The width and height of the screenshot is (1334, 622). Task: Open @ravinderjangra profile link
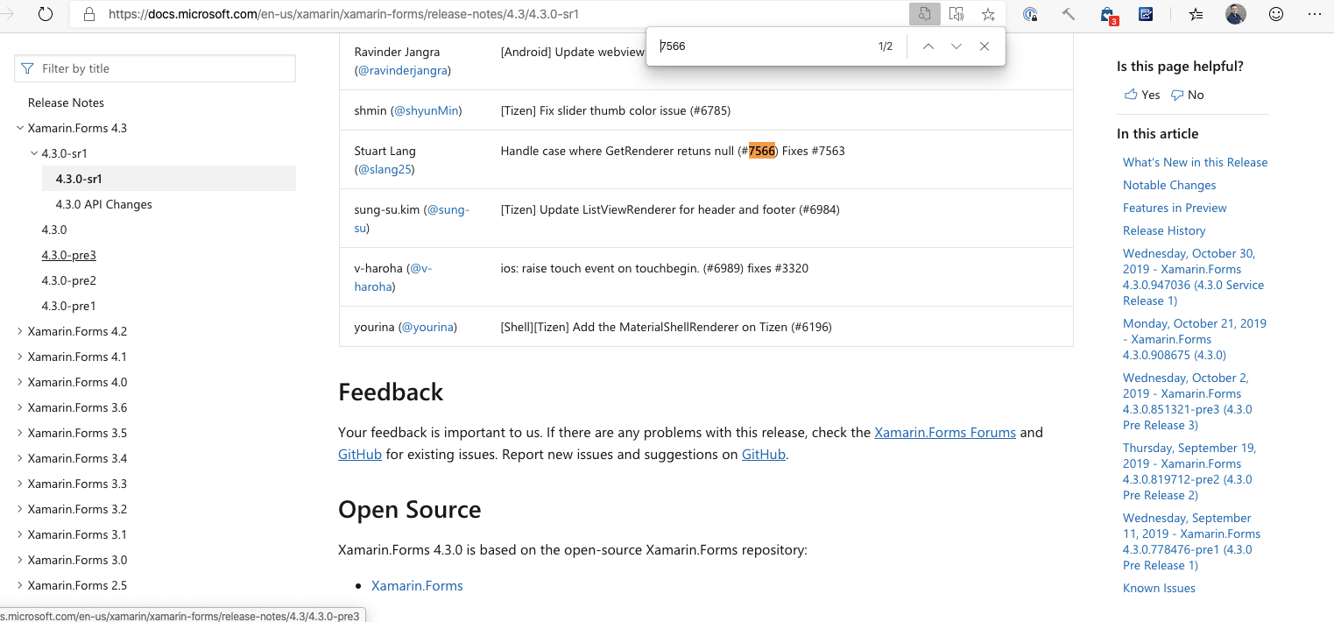point(404,70)
